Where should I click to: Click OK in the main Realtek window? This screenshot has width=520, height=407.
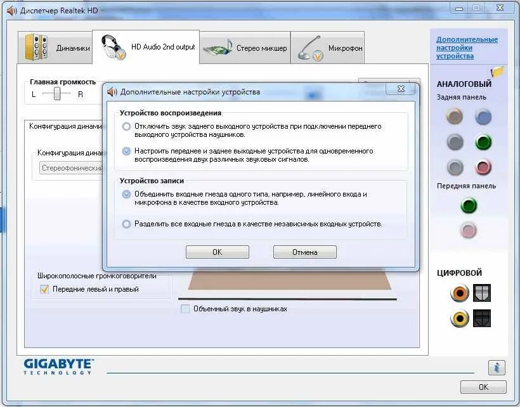click(483, 387)
